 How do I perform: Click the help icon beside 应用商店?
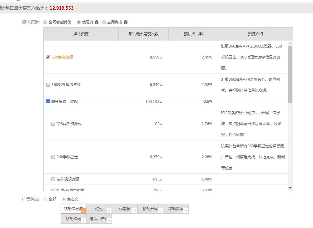[126, 22]
